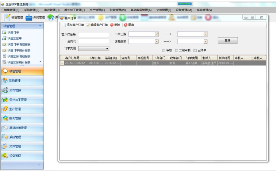Open 销售出库单 in the sidebar list
Image resolution: width=276 pixels, height=171 pixels.
click(x=15, y=38)
